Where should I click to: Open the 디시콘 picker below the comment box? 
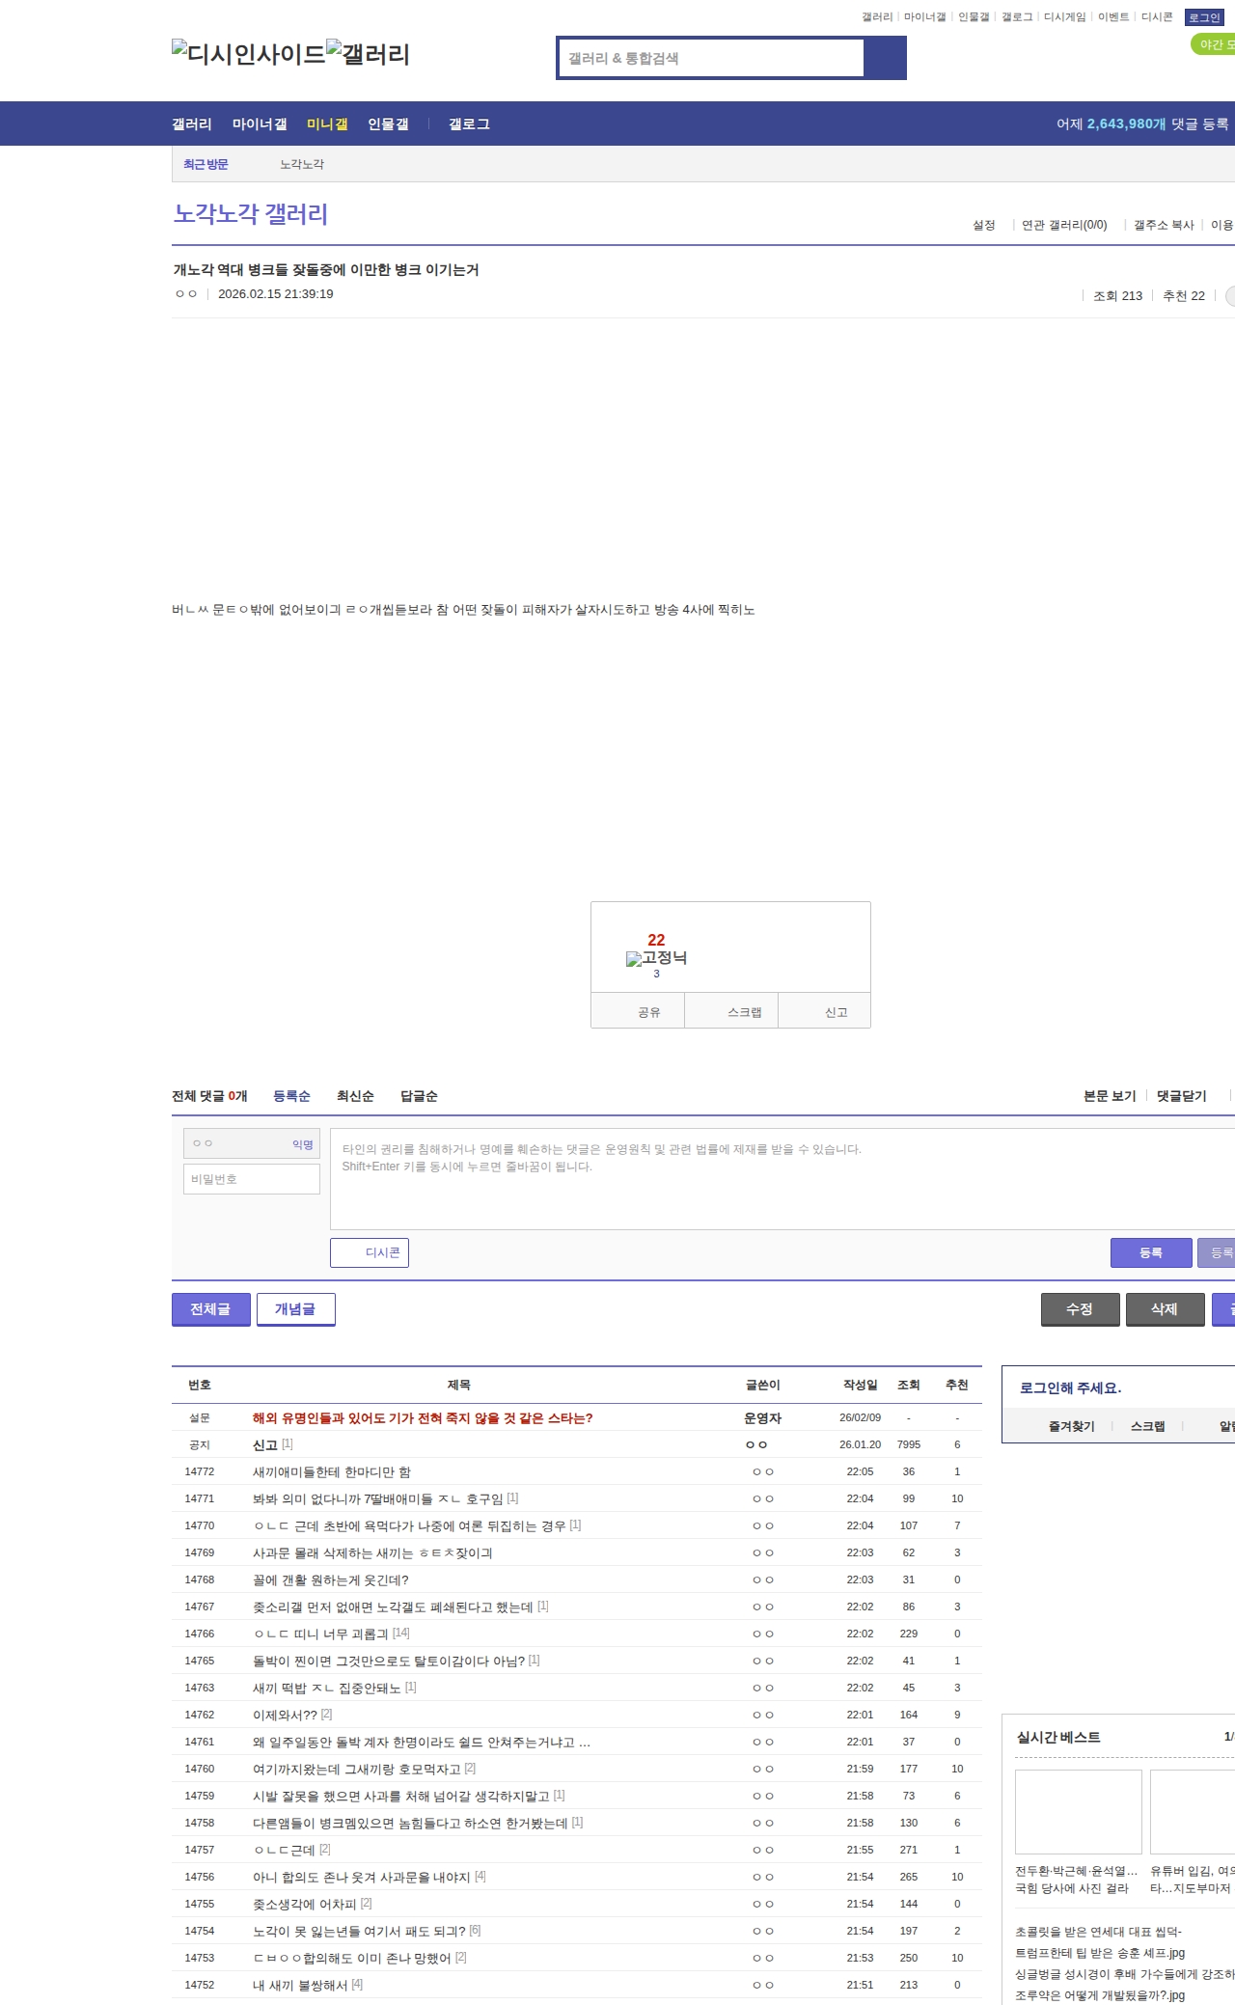point(370,1252)
